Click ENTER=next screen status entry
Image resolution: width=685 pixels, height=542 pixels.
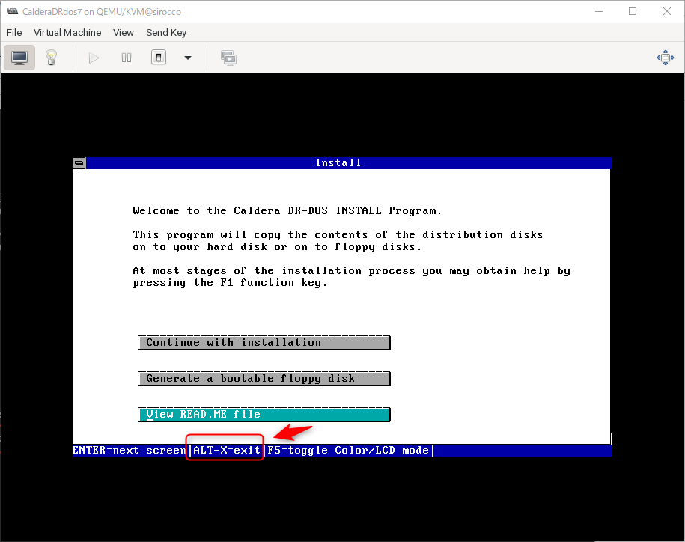(130, 450)
